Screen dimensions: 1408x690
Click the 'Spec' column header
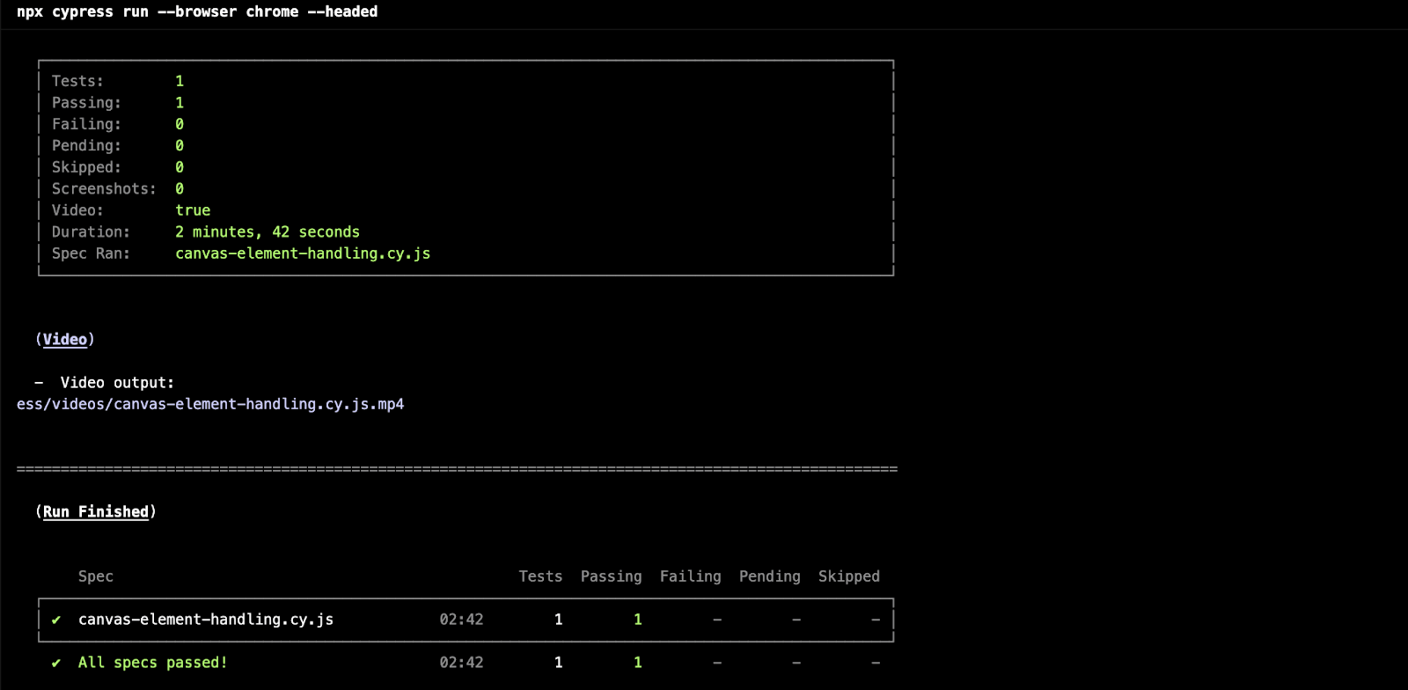[x=96, y=576]
